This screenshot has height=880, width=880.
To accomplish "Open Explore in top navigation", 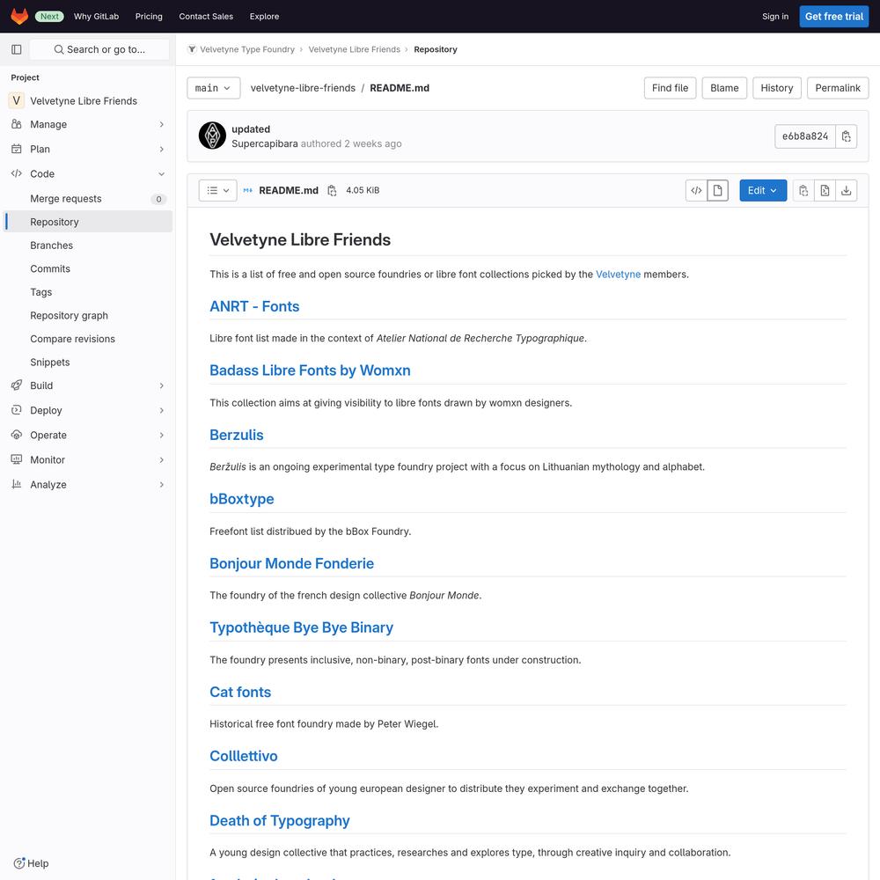I will click(x=264, y=16).
